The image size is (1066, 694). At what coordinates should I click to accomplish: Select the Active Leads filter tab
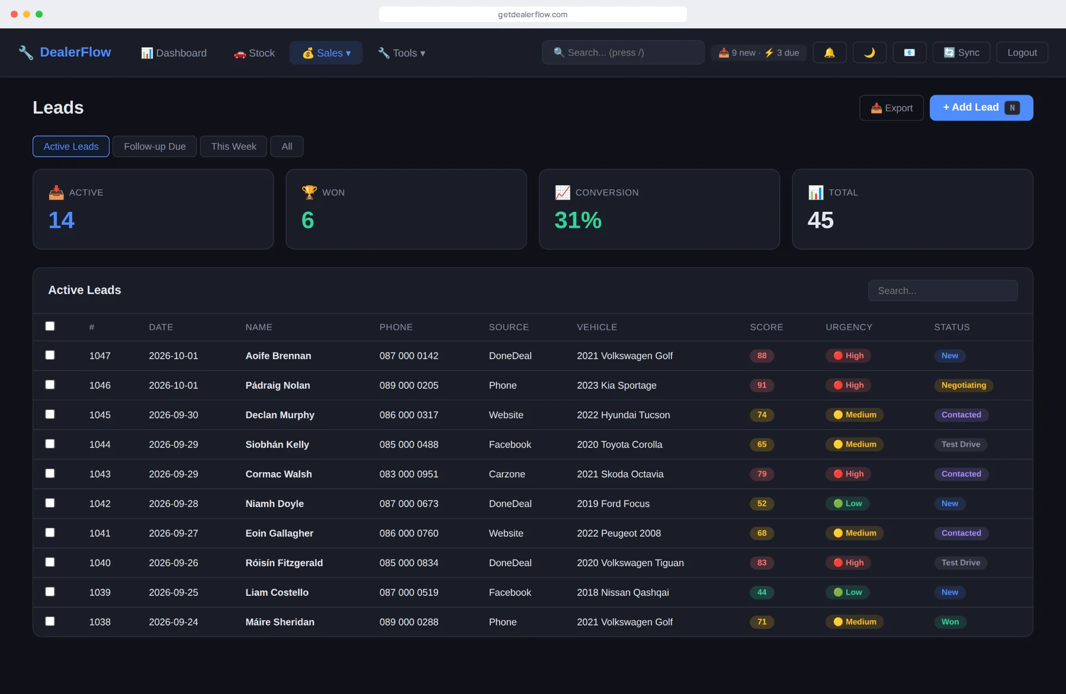click(71, 146)
